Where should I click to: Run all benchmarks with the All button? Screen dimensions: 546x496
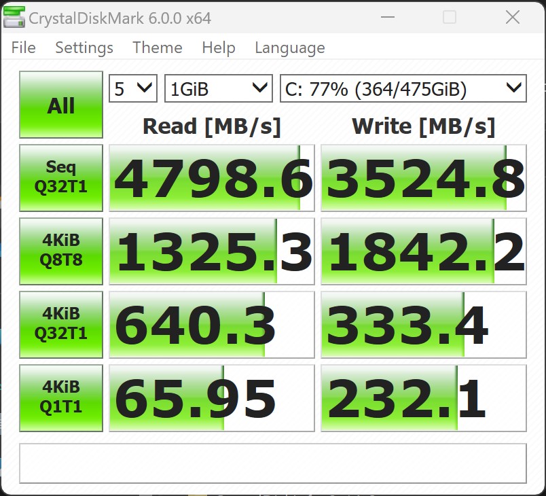[x=61, y=105]
